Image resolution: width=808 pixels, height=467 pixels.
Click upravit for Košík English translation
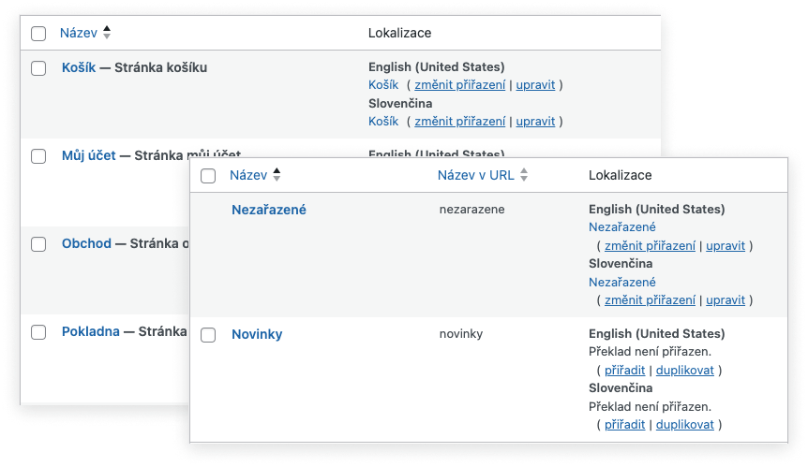[x=535, y=85]
